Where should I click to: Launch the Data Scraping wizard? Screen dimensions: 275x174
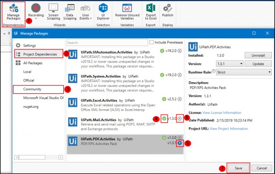pyautogui.click(x=70, y=12)
